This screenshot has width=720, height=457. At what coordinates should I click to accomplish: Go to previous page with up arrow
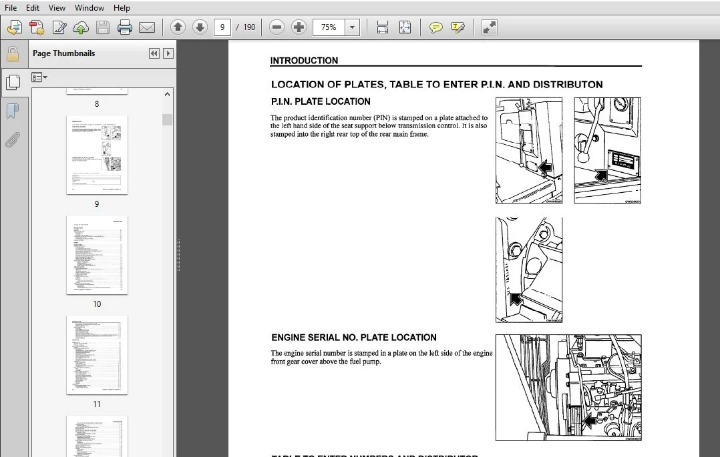(x=178, y=27)
